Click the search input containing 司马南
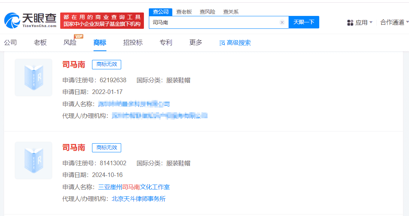 tap(214, 22)
